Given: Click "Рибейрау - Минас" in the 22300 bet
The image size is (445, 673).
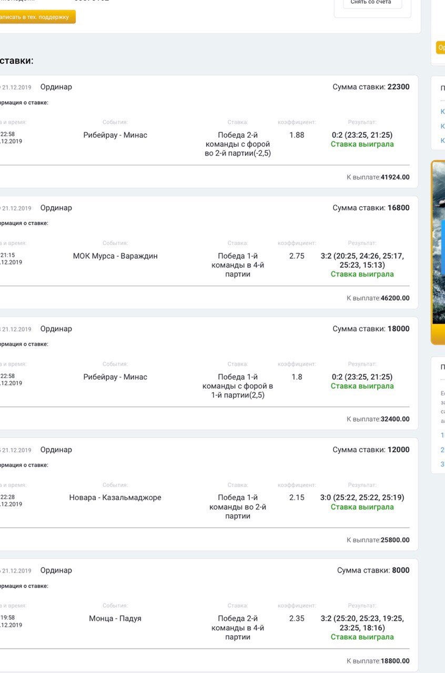Looking at the screenshot, I should tap(115, 135).
